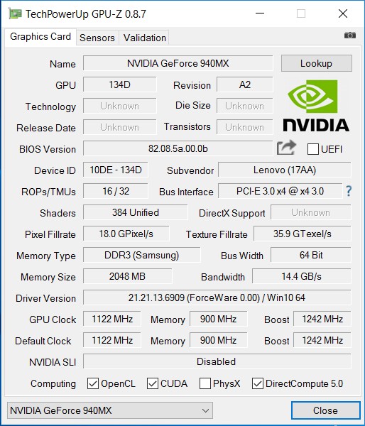
Task: Toggle the CUDA checkbox
Action: [152, 383]
